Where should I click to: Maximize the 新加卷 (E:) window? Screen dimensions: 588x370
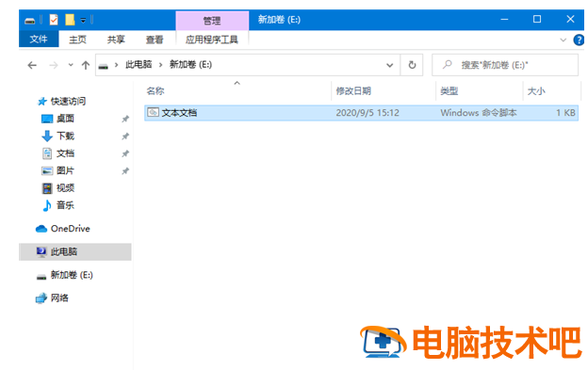pyautogui.click(x=537, y=19)
